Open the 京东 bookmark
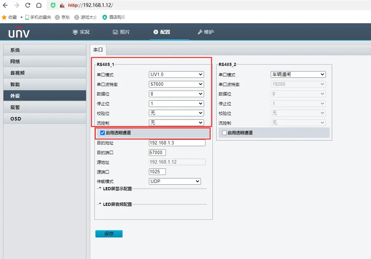This screenshot has height=259, width=371. [62, 17]
